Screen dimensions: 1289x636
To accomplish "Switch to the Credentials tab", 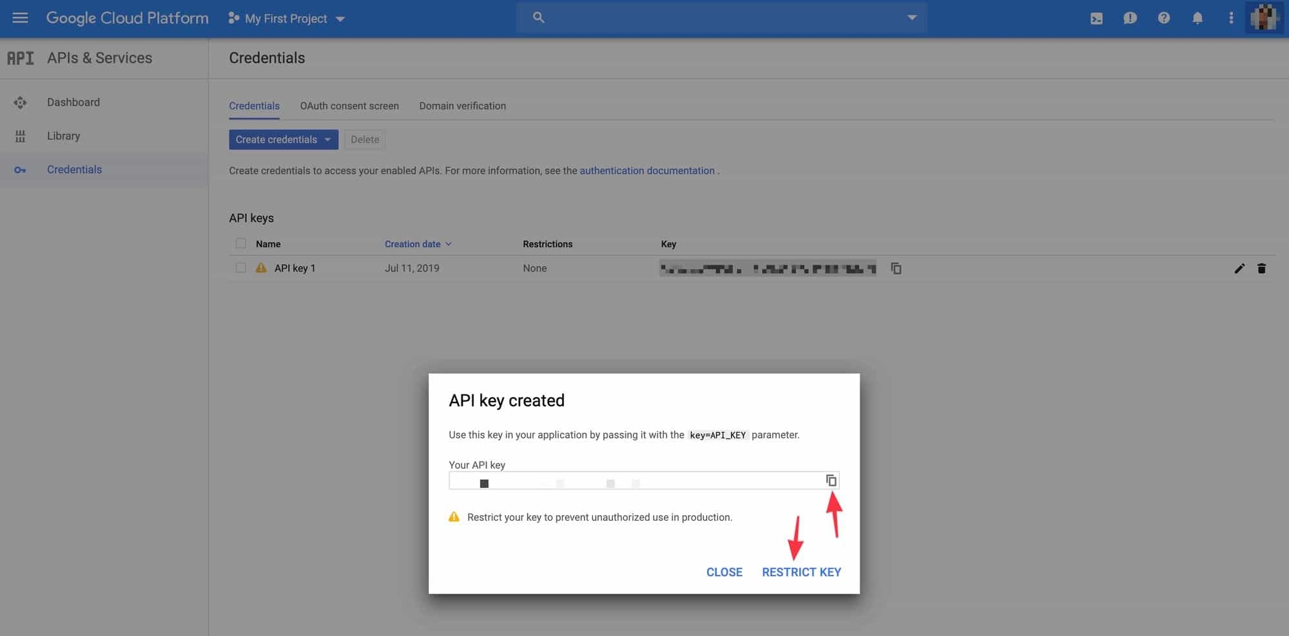I will pyautogui.click(x=254, y=106).
